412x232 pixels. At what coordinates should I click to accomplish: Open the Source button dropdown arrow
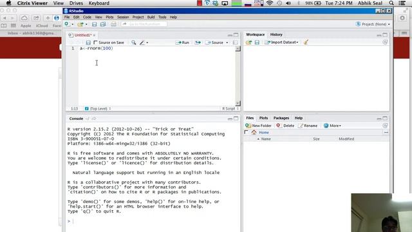point(227,43)
